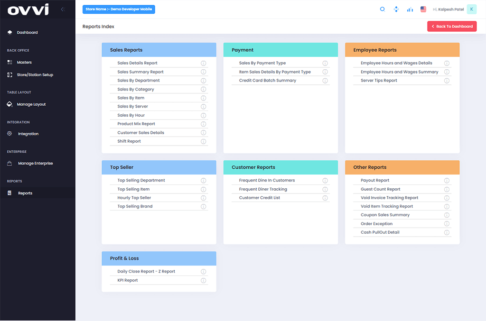Open the Masters menu item
The image size is (486, 321).
pos(24,62)
